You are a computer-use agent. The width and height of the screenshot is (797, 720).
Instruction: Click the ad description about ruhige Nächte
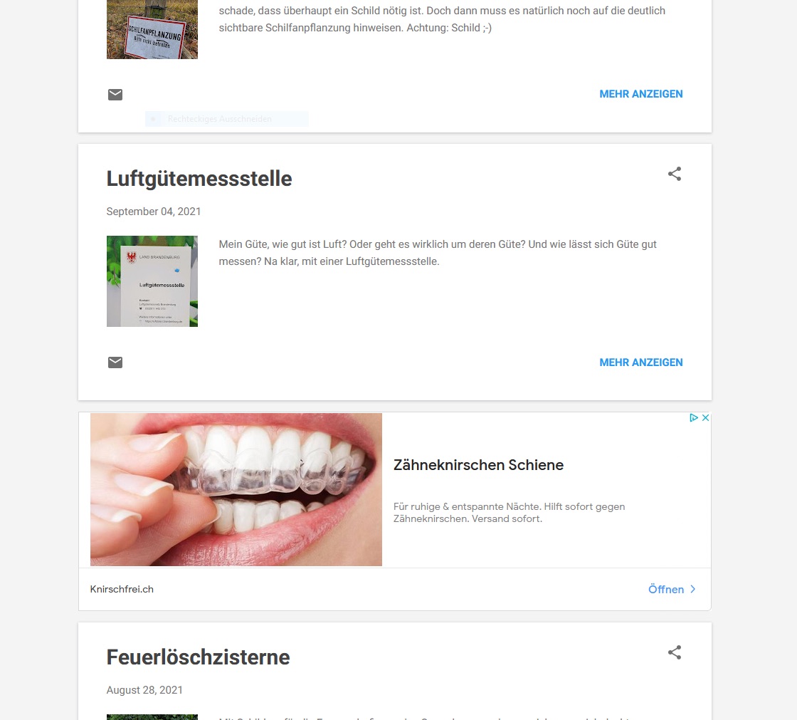click(x=510, y=513)
